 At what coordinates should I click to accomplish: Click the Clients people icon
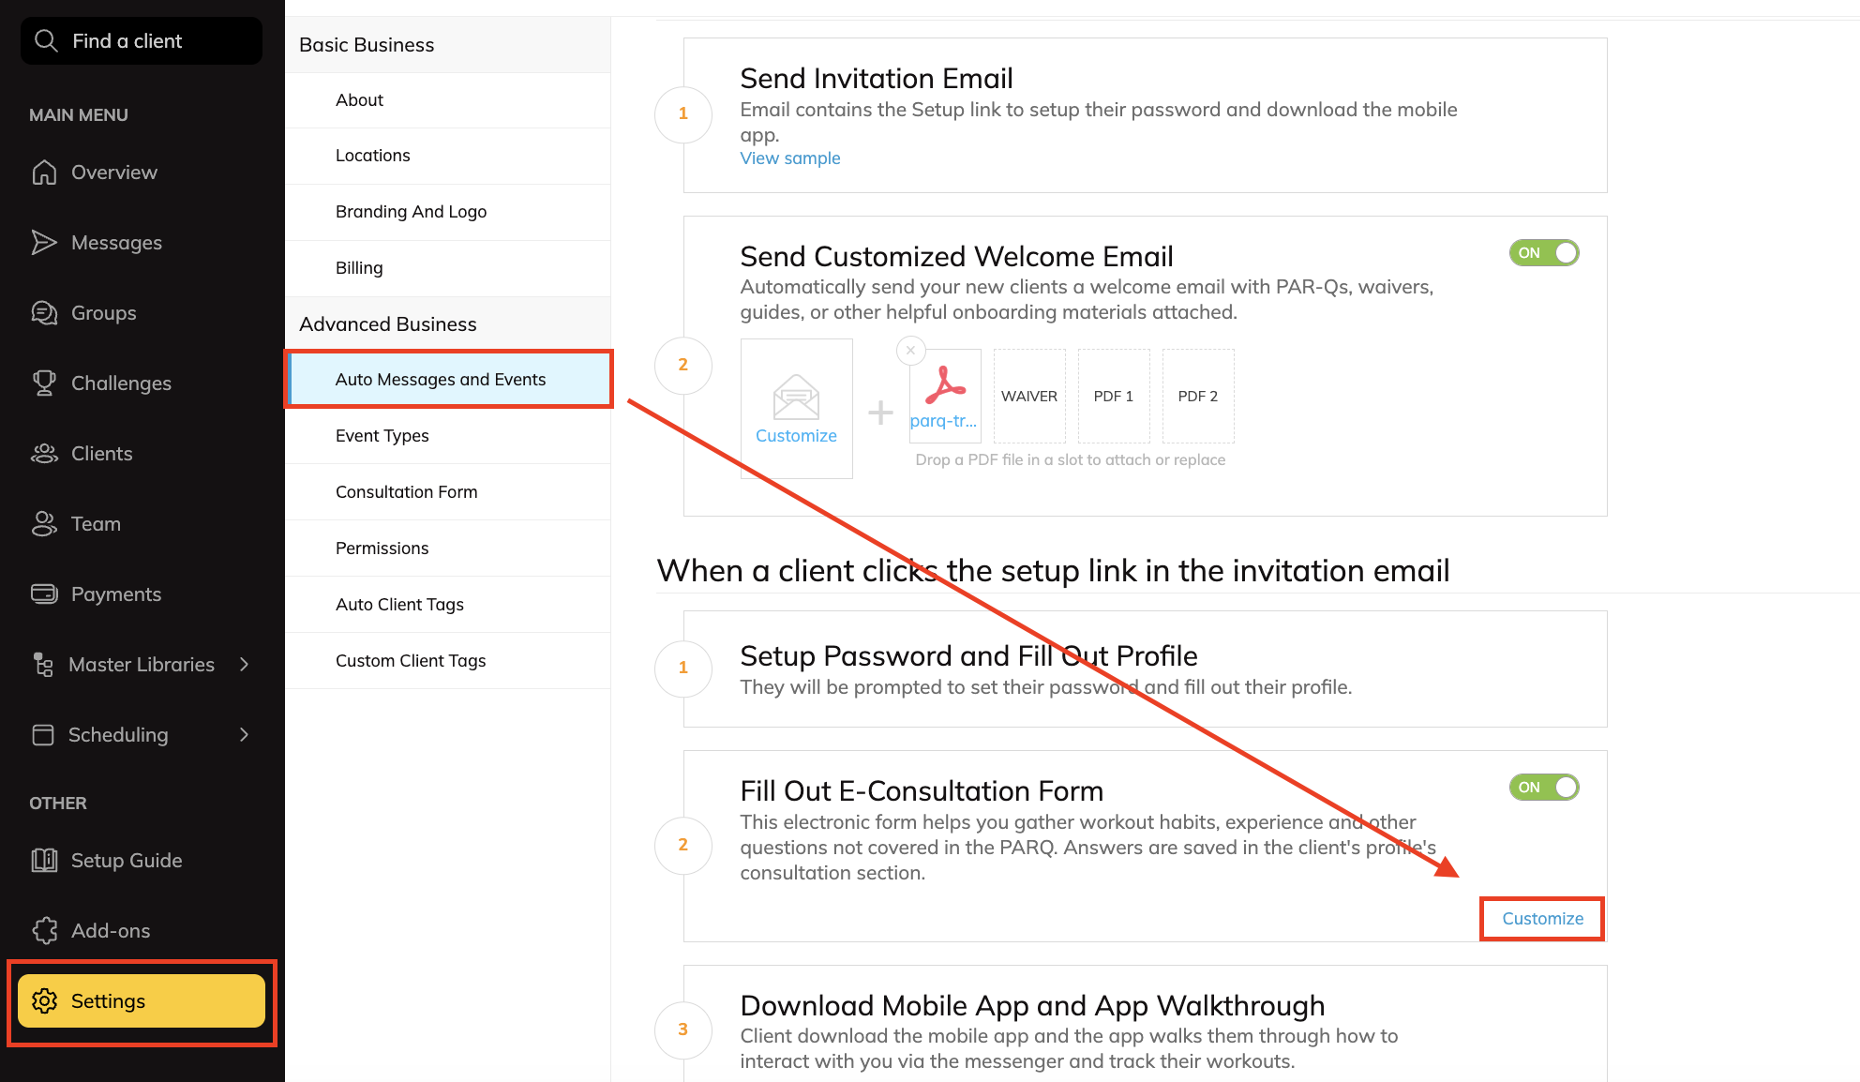pyautogui.click(x=44, y=454)
